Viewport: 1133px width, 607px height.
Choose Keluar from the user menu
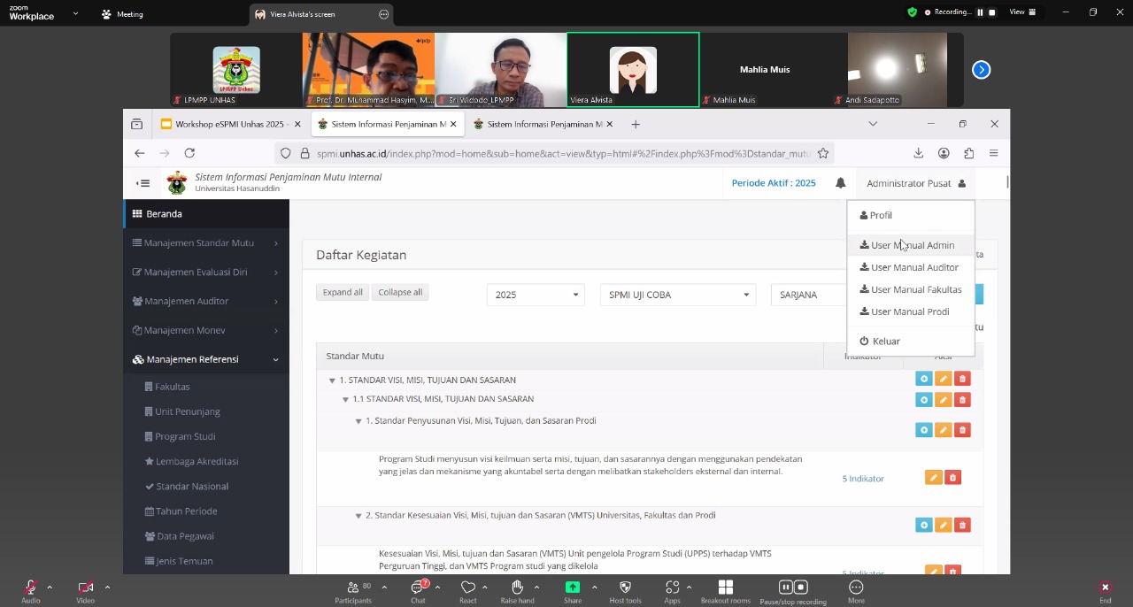coord(885,341)
